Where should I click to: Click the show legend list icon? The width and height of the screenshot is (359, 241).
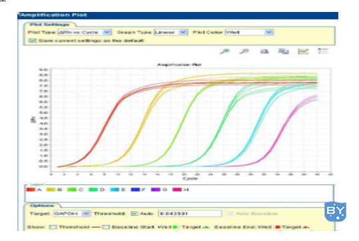tap(323, 51)
